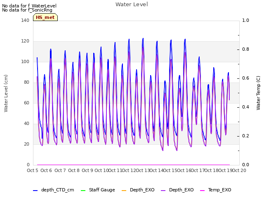Click the HS_met annotation label
264x198 pixels.
pyautogui.click(x=45, y=17)
